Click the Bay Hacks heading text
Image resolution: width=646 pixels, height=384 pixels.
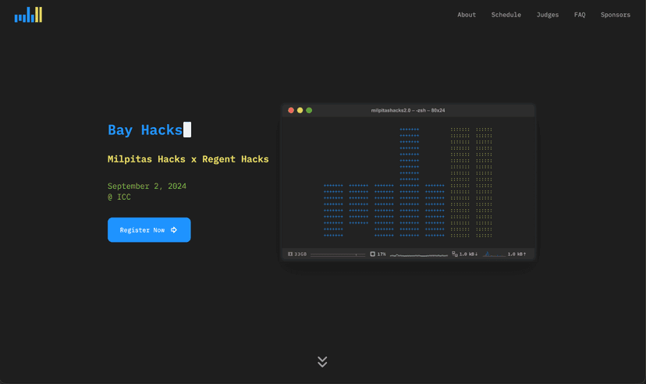click(x=145, y=130)
